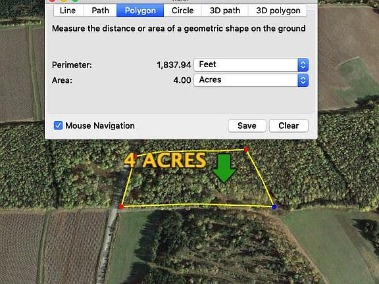Viewport: 379px width, 284px height.
Task: Open the Circle tab
Action: point(182,11)
